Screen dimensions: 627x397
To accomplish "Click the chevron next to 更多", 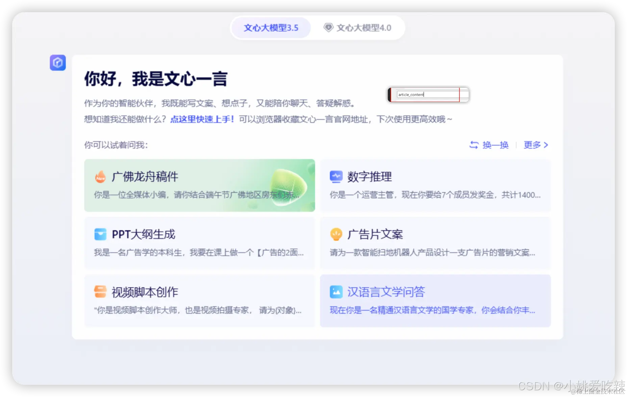I will pyautogui.click(x=546, y=145).
